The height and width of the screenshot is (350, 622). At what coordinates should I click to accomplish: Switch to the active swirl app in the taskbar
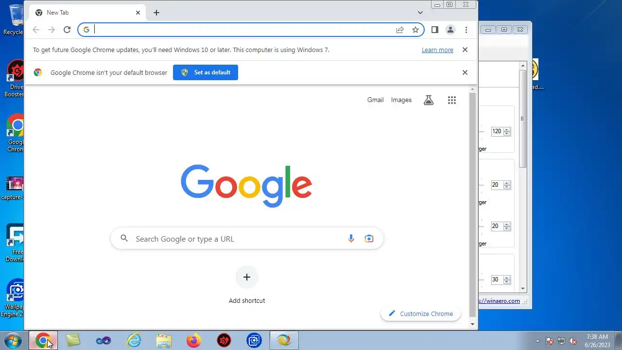284,341
